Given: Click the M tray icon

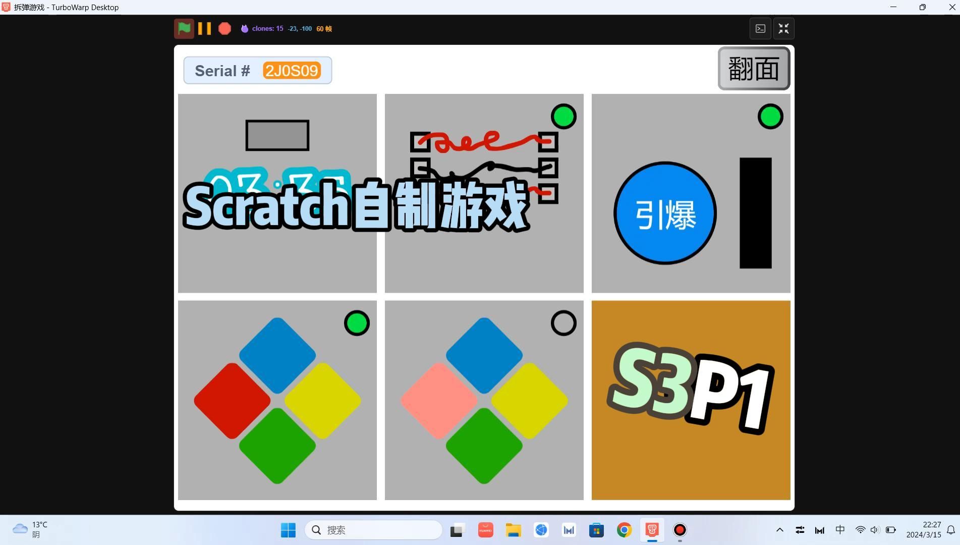Looking at the screenshot, I should (820, 530).
